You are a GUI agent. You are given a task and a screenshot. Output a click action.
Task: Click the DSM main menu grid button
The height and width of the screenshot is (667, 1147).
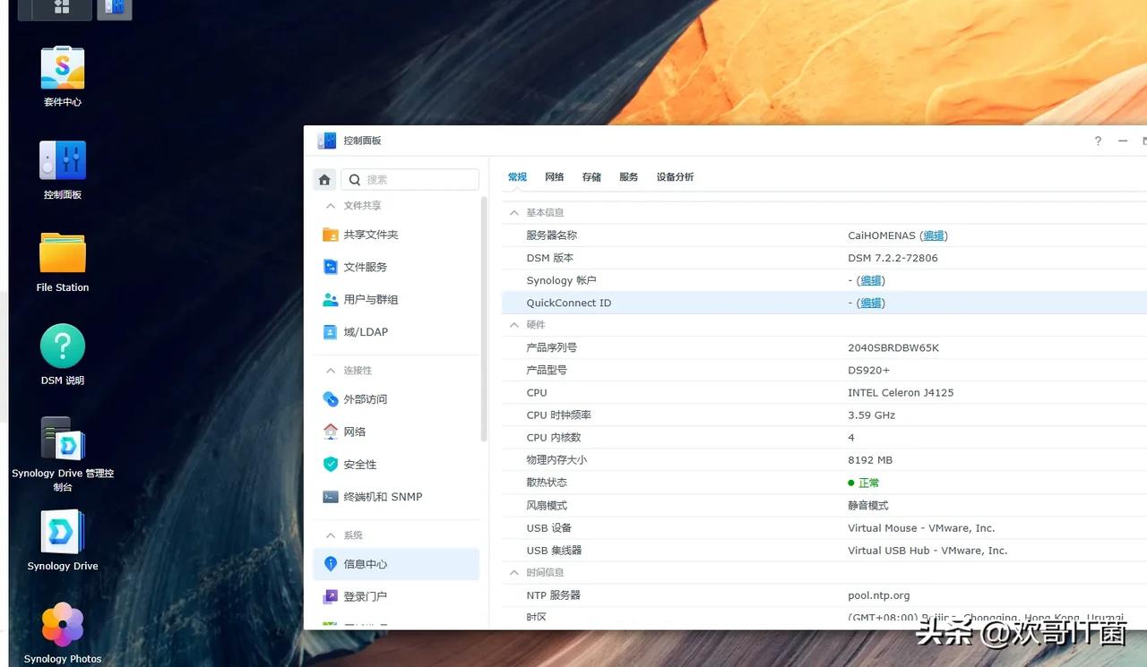pyautogui.click(x=62, y=7)
